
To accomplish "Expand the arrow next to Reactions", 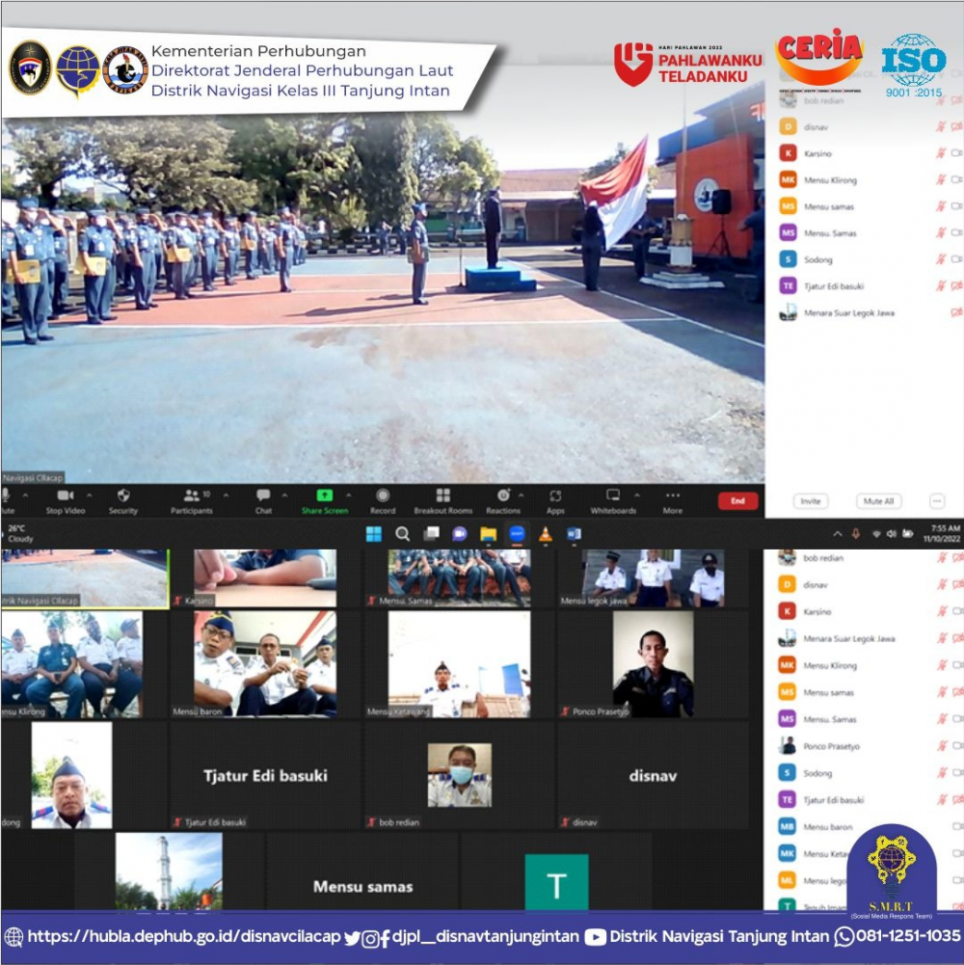I will click(522, 495).
